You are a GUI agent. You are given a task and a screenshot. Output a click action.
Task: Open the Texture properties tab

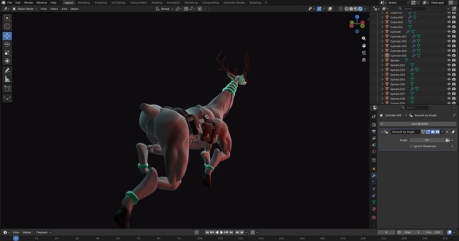pyautogui.click(x=374, y=218)
